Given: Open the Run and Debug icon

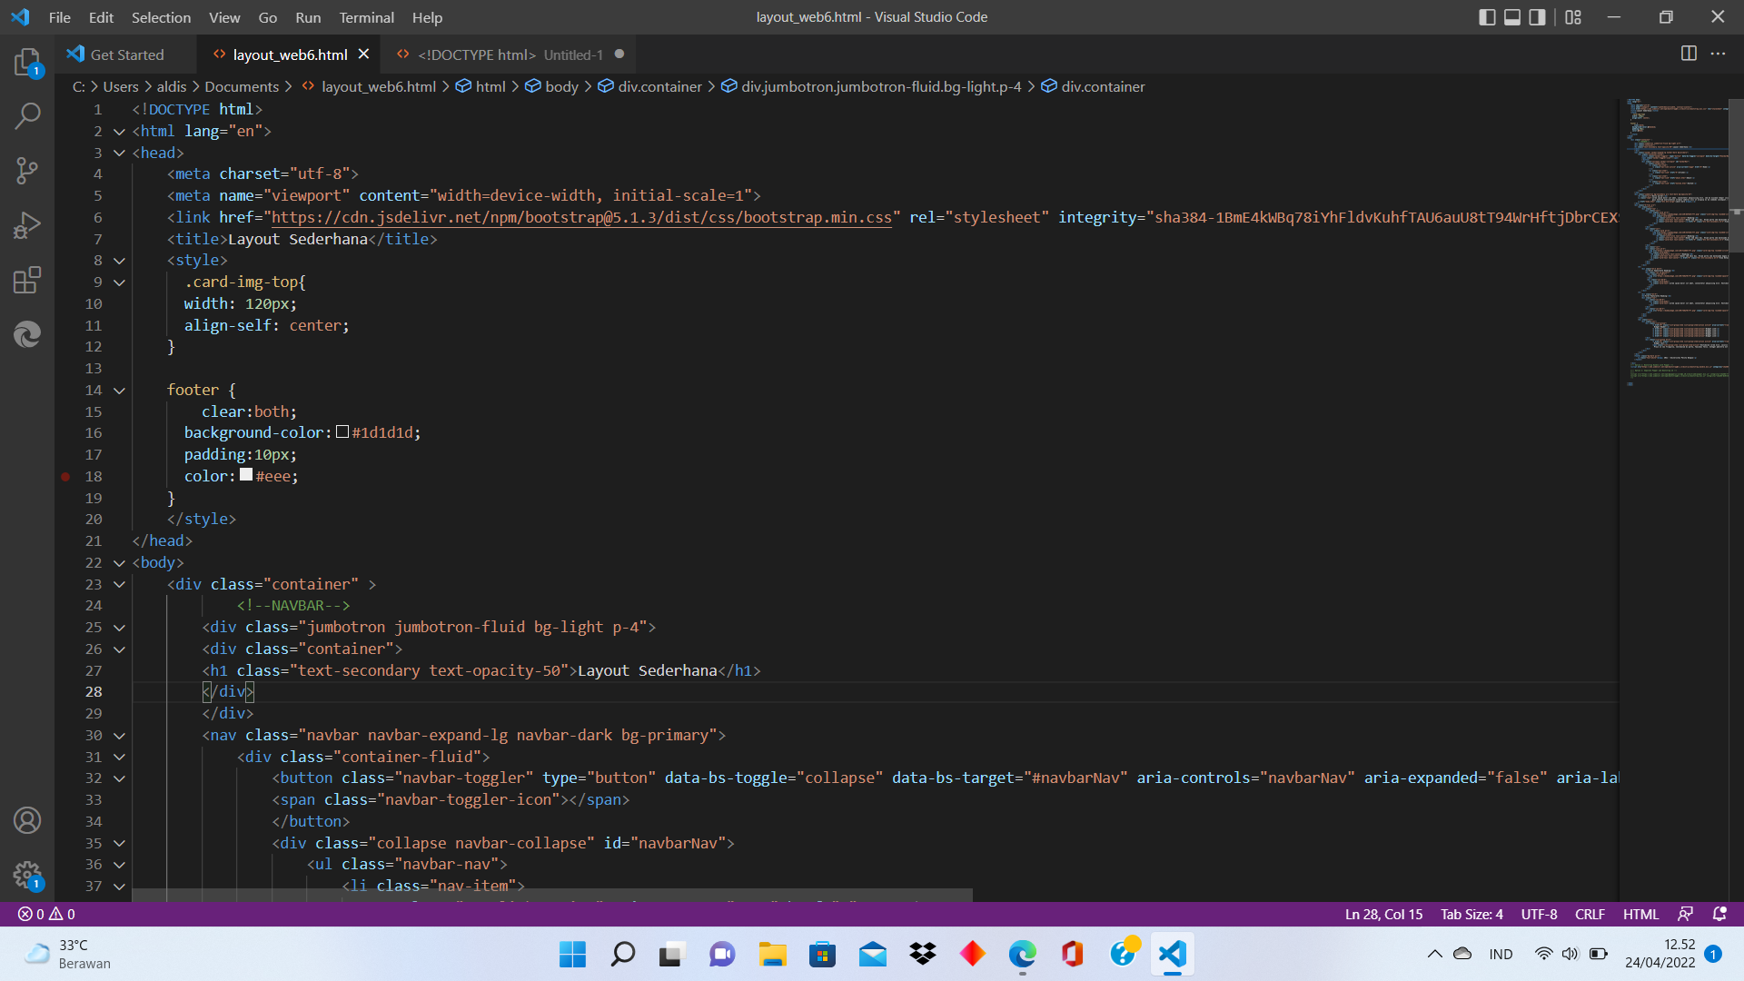Looking at the screenshot, I should click(x=27, y=225).
